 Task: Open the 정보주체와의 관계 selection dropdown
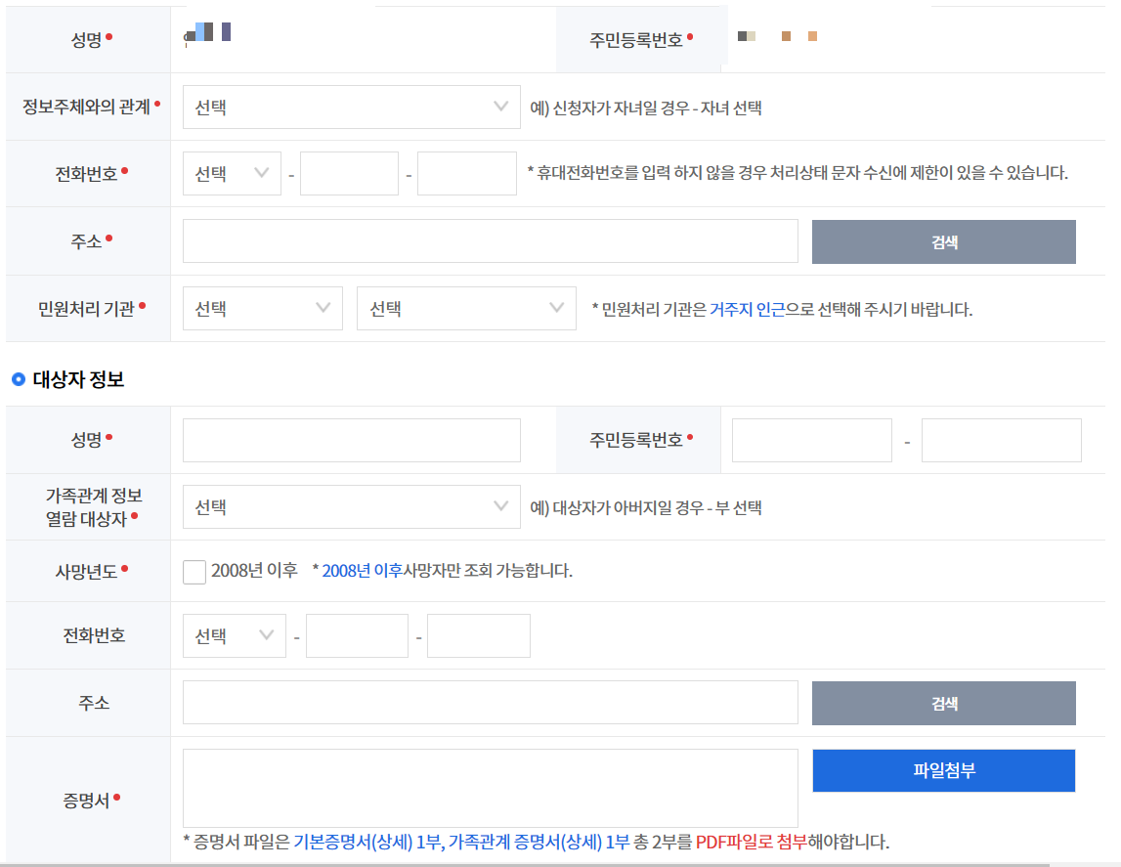click(x=350, y=107)
